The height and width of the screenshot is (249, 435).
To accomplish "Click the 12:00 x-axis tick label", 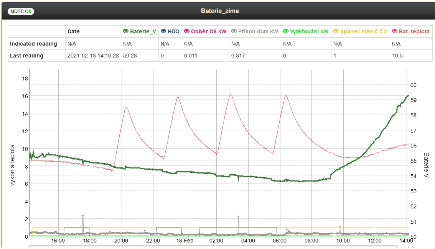I will coord(375,241).
